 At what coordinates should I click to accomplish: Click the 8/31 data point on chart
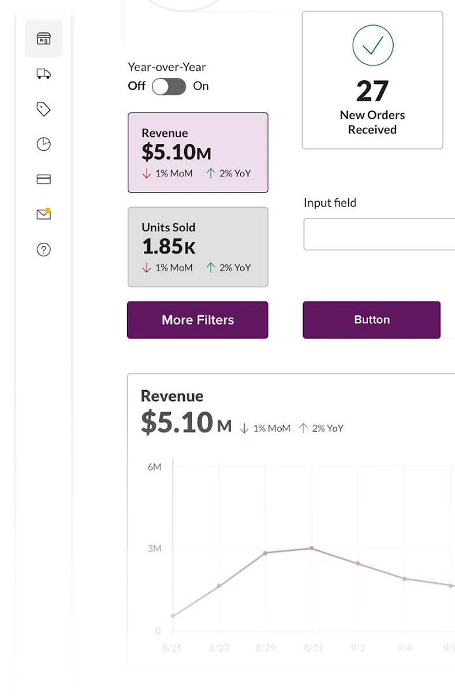[312, 548]
